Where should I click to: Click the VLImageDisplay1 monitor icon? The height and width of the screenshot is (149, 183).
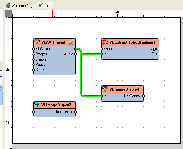[105, 89]
